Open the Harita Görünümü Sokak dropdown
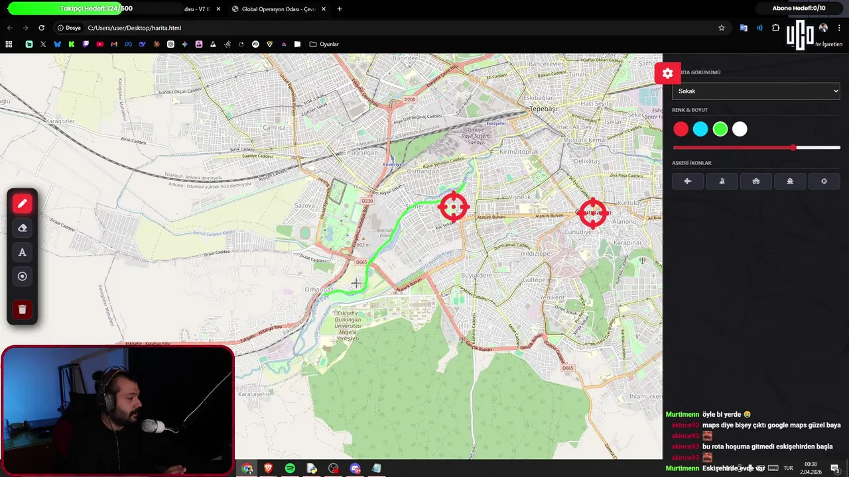Viewport: 849px width, 477px height. [756, 91]
